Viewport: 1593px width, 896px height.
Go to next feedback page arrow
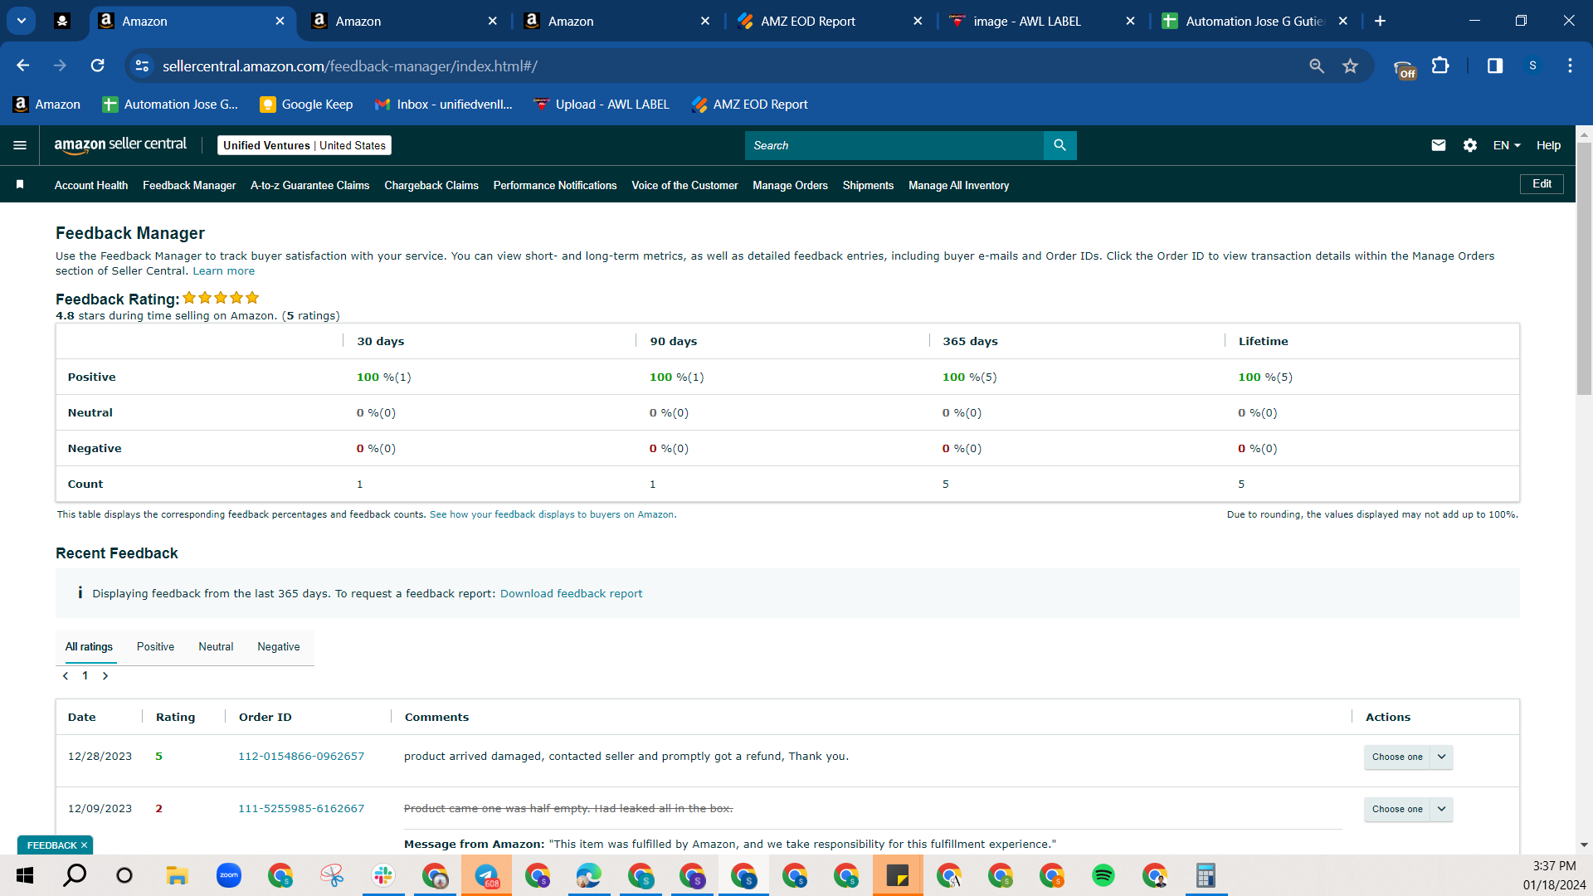[105, 676]
